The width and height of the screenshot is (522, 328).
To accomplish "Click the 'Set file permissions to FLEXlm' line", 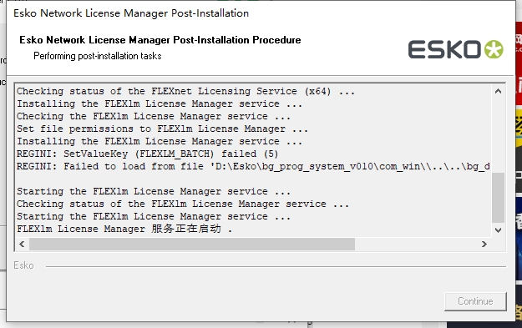I will 163,129.
